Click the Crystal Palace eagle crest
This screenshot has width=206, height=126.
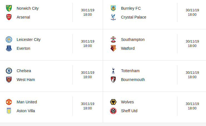[x=113, y=17]
